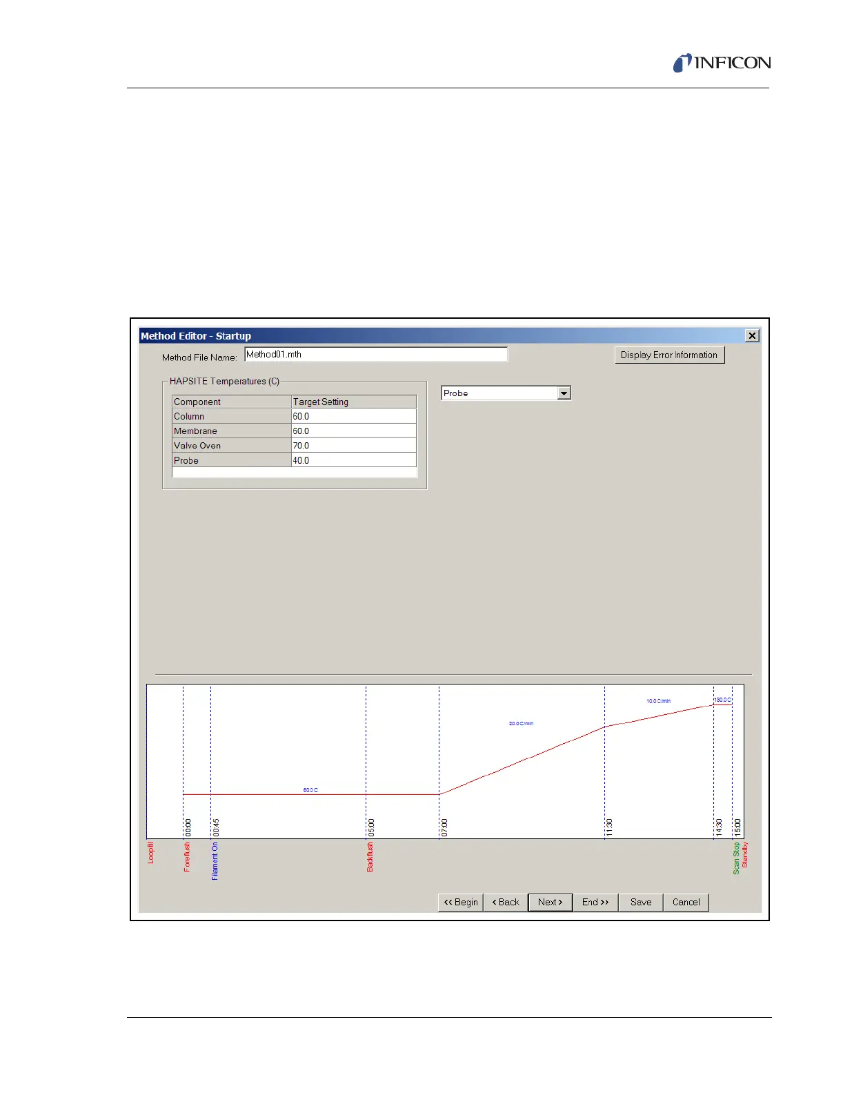
Task: Select the Loopfill event label
Action: point(150,853)
